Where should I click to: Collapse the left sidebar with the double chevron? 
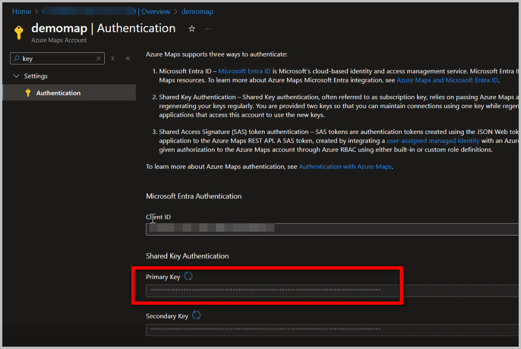point(127,58)
